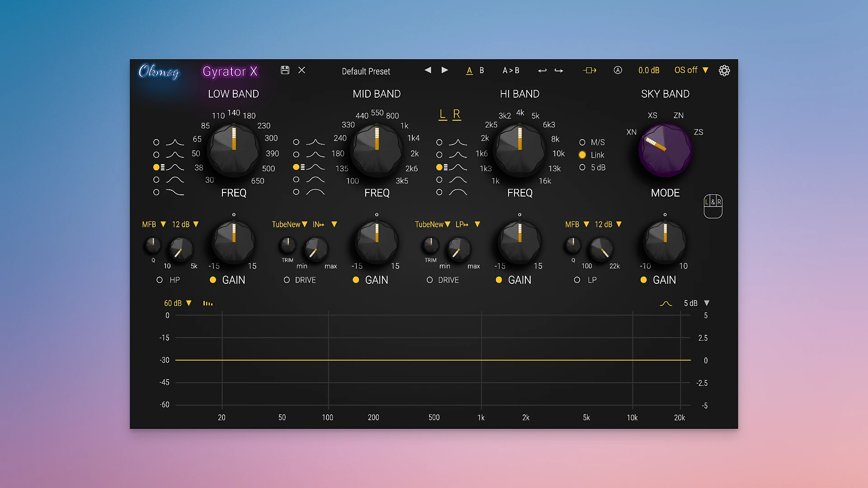
Task: Enable the Mid Band DRIVE toggle
Action: click(286, 280)
